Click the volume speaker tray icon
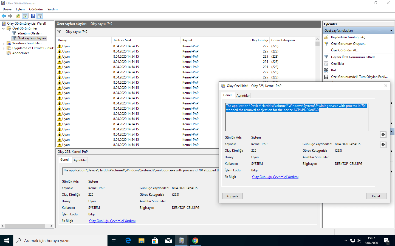 click(x=359, y=241)
